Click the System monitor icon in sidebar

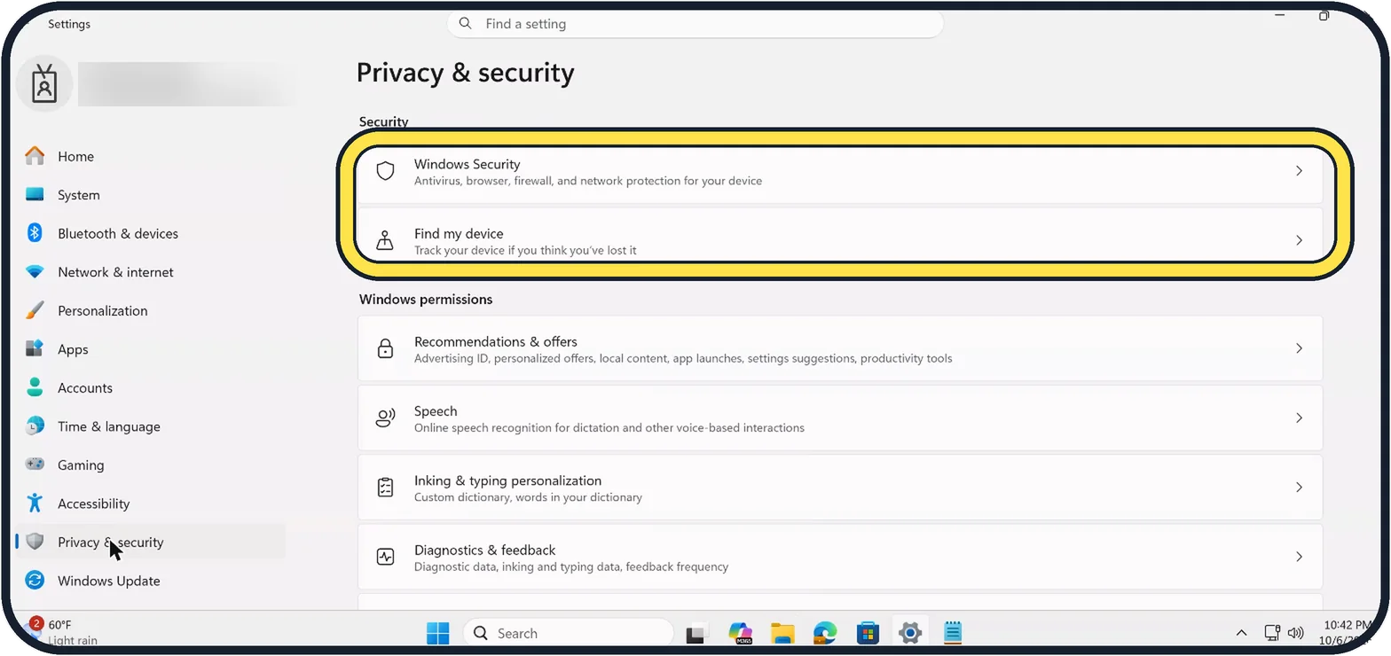click(x=35, y=194)
